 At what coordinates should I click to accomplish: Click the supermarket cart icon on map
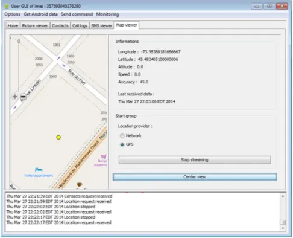(x=104, y=156)
